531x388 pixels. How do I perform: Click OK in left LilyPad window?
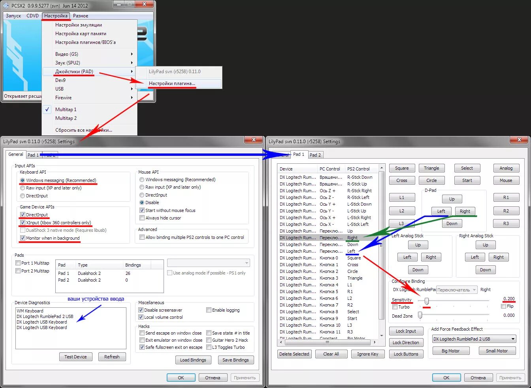[181, 378]
